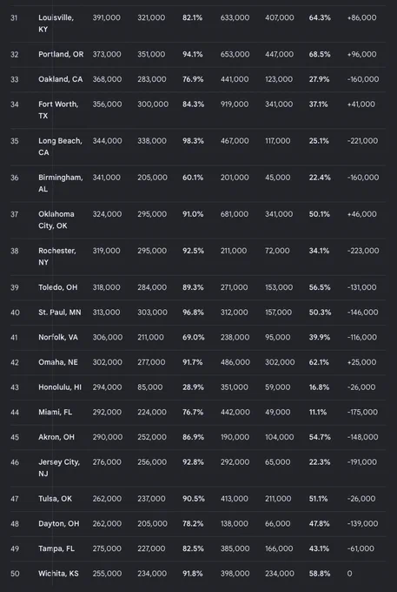Image resolution: width=397 pixels, height=592 pixels.
Task: Click the Birmingham, AL city name
Action: pos(61,183)
